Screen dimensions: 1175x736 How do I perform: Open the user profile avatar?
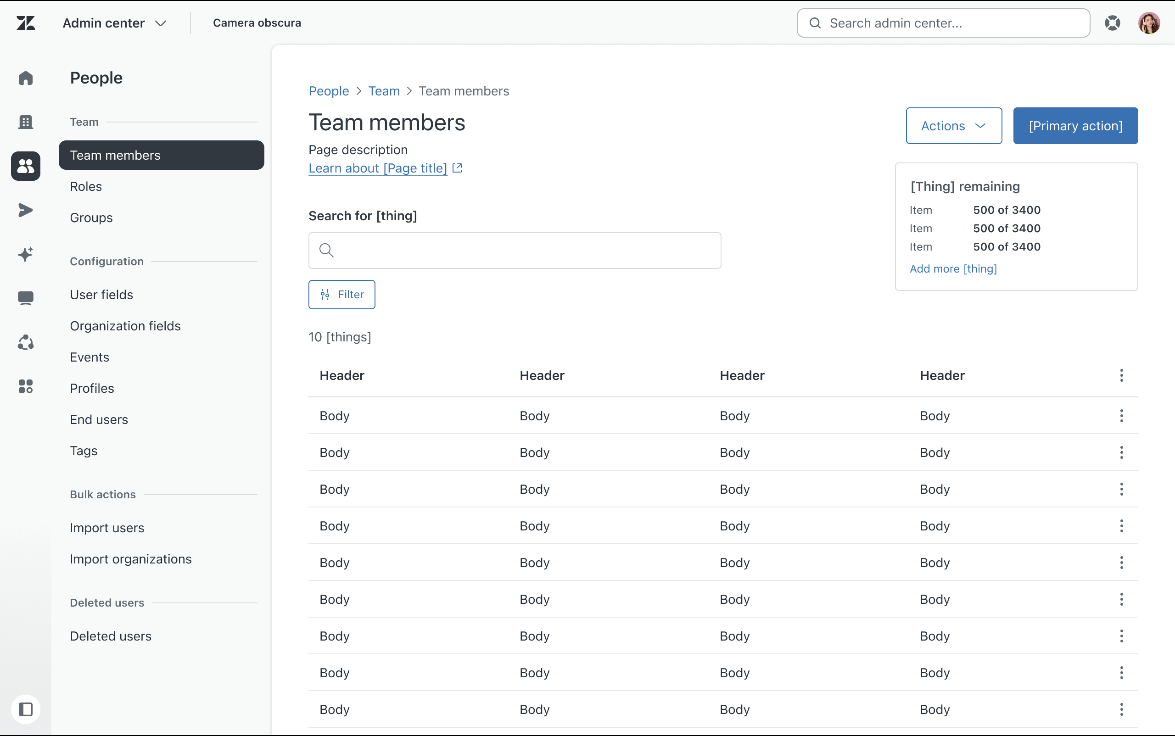(1149, 23)
